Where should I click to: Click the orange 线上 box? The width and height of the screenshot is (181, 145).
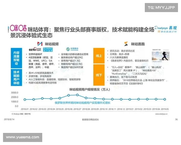(x=99, y=56)
